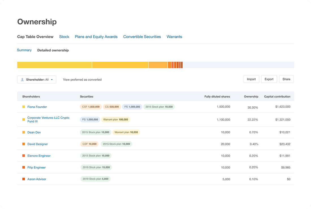Click Fiona Founder's CSF 1,000,000 tag
The image size is (311, 209).
tap(91, 107)
